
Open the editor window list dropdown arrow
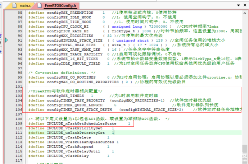[x=239, y=5]
